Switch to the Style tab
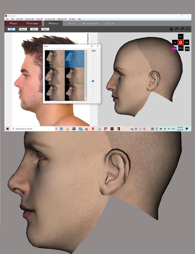 (72, 24)
